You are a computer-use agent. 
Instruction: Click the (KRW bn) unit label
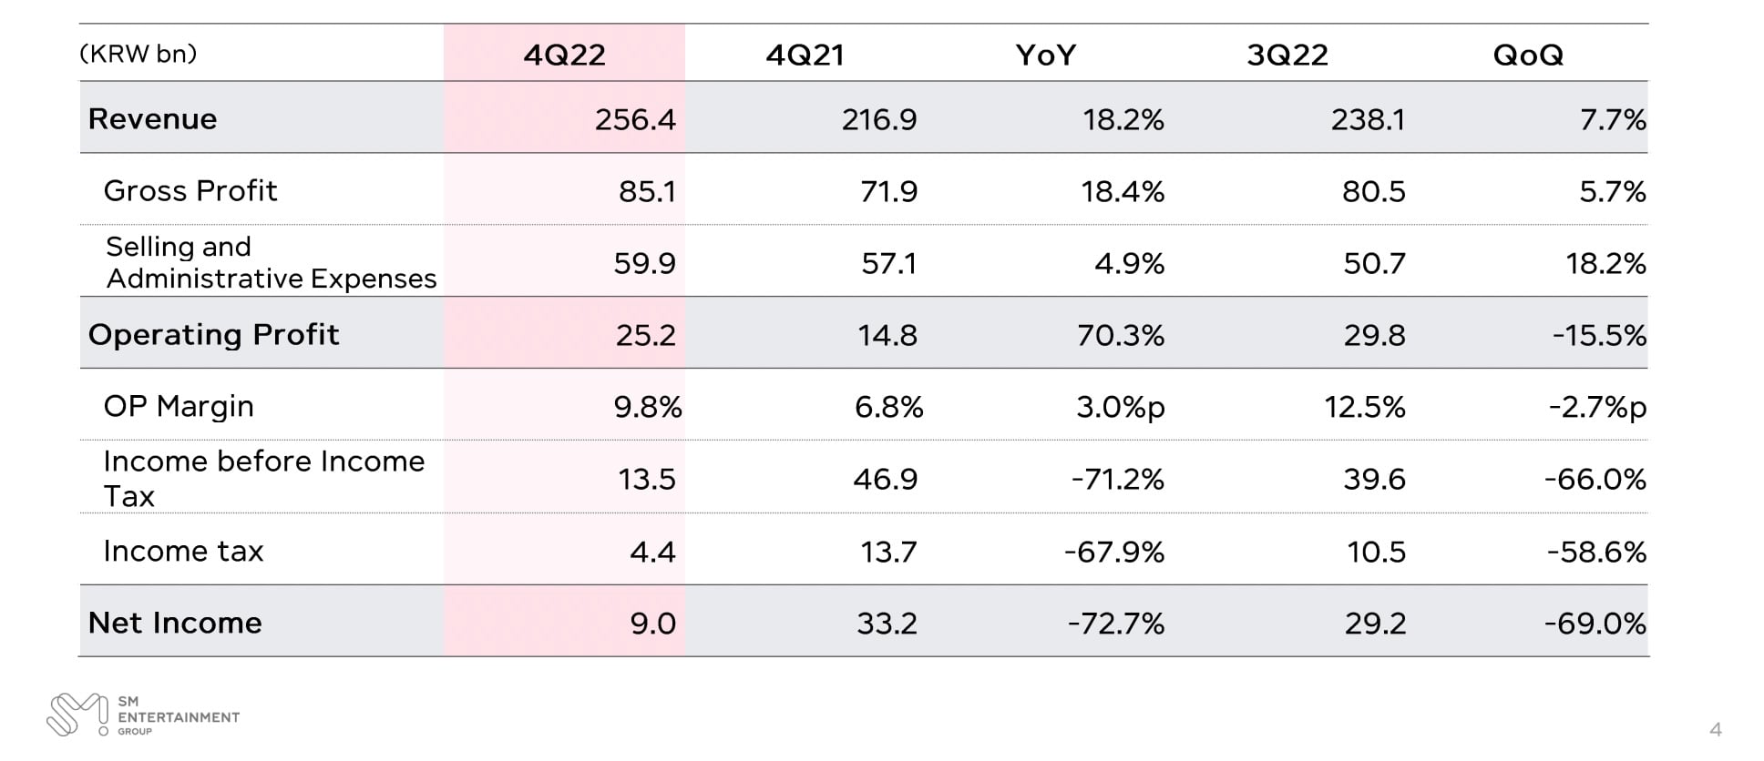[138, 54]
